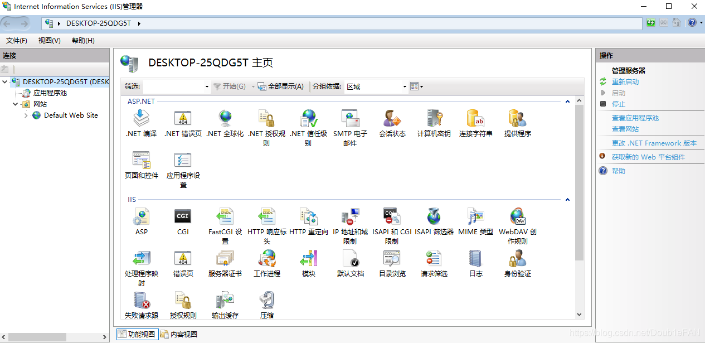Collapse the 网站 tree node
705x343 pixels.
pos(16,104)
